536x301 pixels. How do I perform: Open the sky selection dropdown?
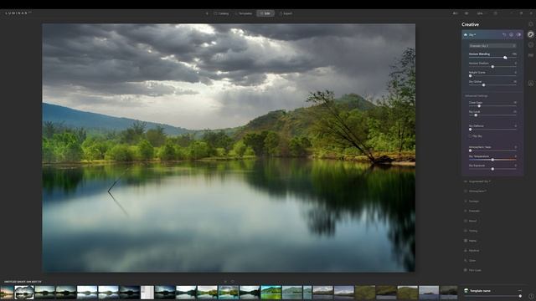(492, 45)
